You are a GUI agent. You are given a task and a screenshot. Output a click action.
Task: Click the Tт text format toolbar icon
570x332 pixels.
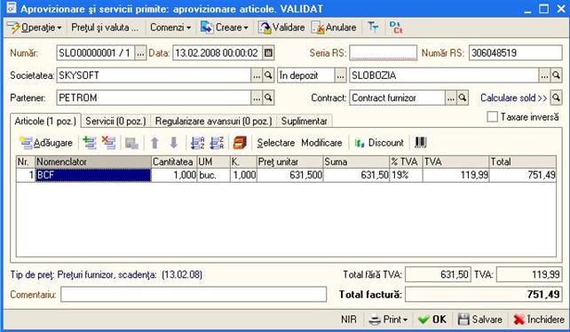tap(373, 28)
